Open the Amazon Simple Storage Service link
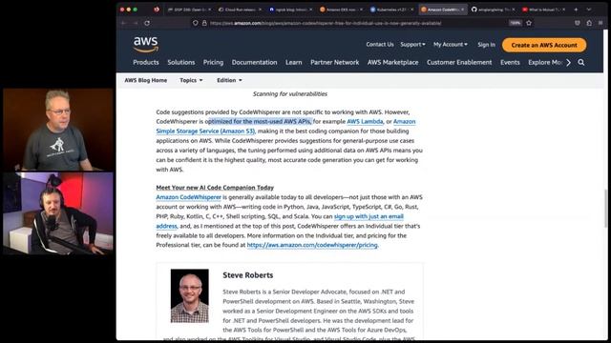The image size is (611, 343). click(205, 131)
